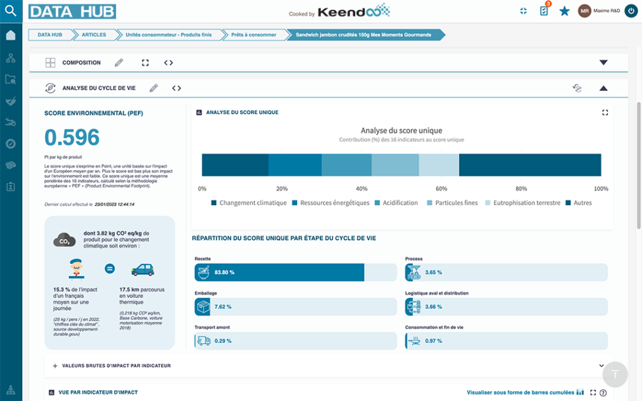The height and width of the screenshot is (401, 642).
Task: Toggle Changement climatique legend entry
Action: click(x=249, y=203)
